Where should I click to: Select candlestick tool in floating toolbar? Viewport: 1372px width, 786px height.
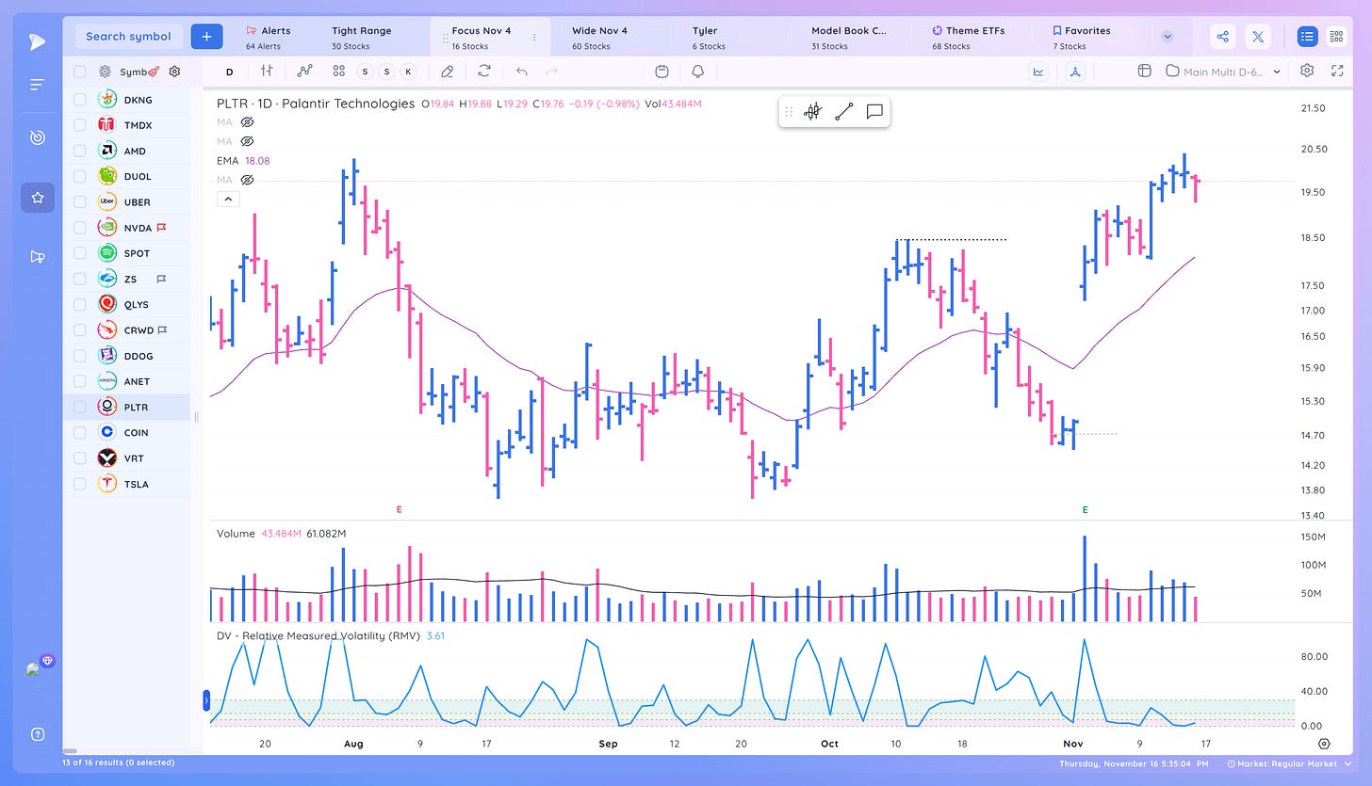(813, 112)
